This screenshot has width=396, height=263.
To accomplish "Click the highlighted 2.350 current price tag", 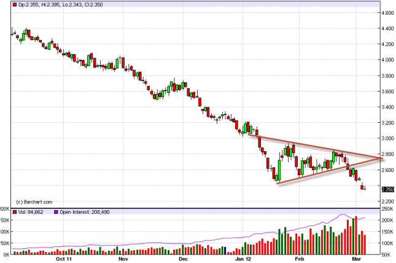I will coord(388,189).
